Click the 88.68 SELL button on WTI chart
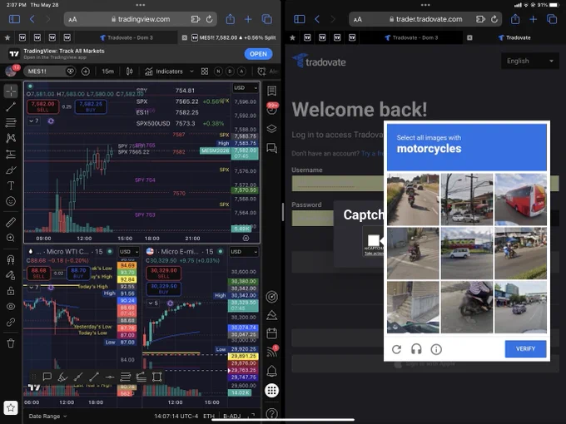 [38, 273]
